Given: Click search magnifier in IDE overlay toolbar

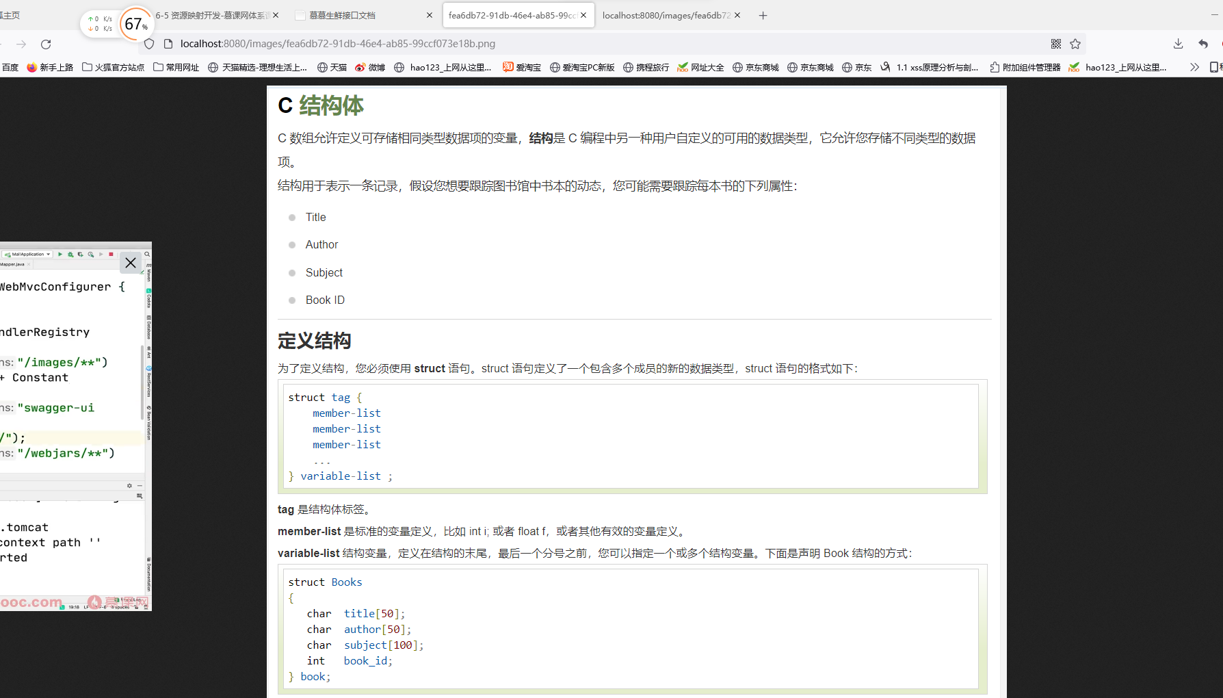Looking at the screenshot, I should (147, 254).
